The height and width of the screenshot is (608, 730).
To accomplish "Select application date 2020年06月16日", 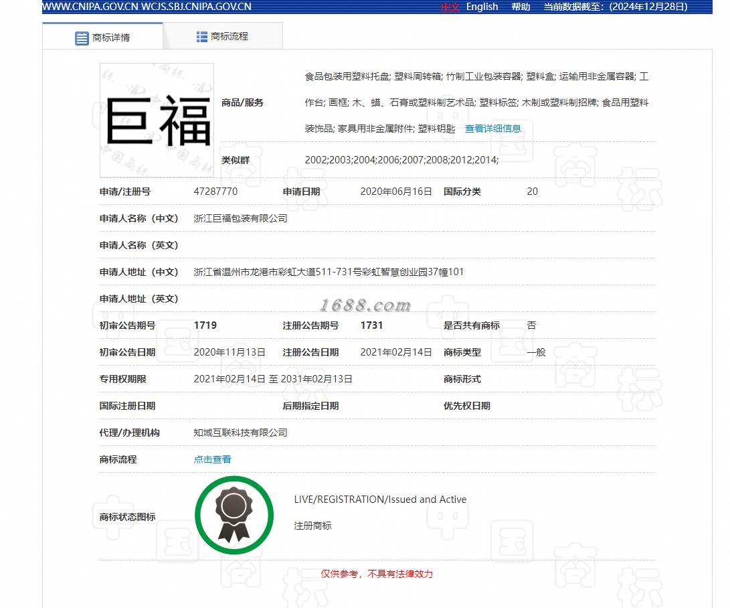I will tap(396, 192).
